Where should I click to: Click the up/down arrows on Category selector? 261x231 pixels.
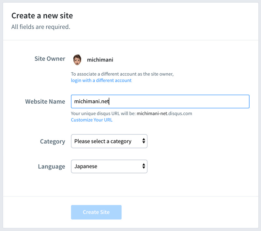coord(143,141)
